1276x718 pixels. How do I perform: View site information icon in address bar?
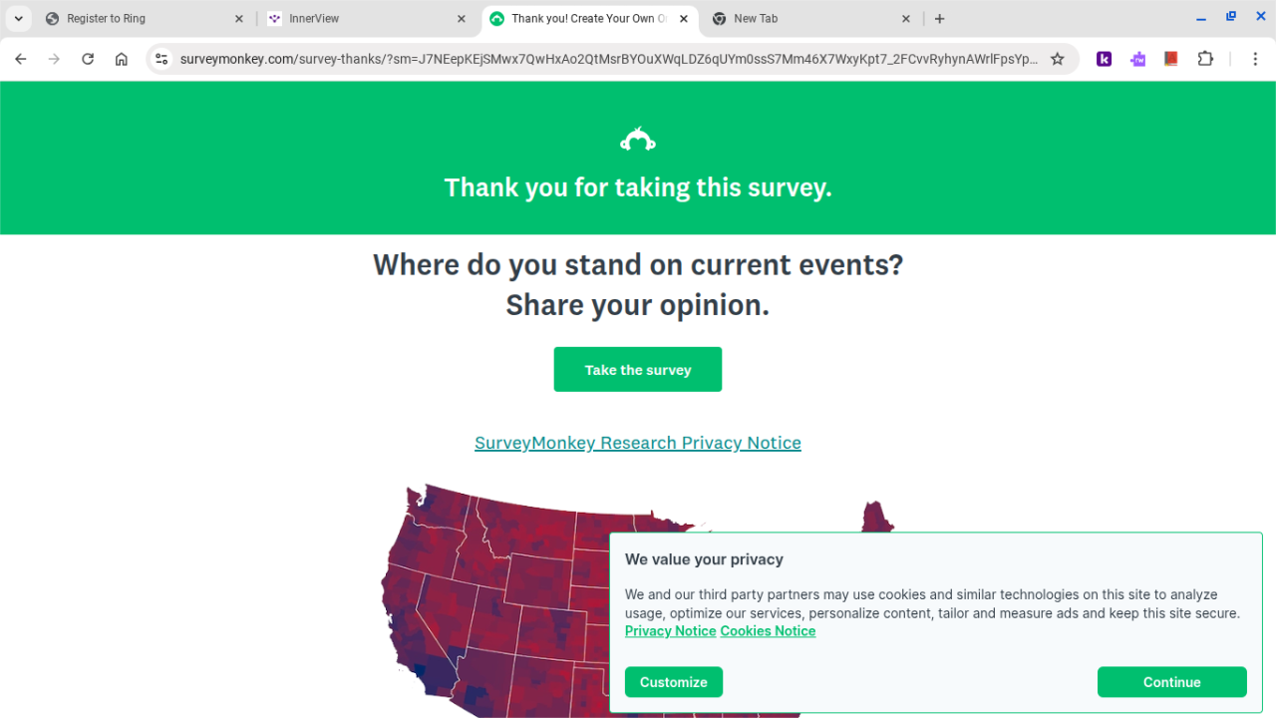[x=162, y=59]
